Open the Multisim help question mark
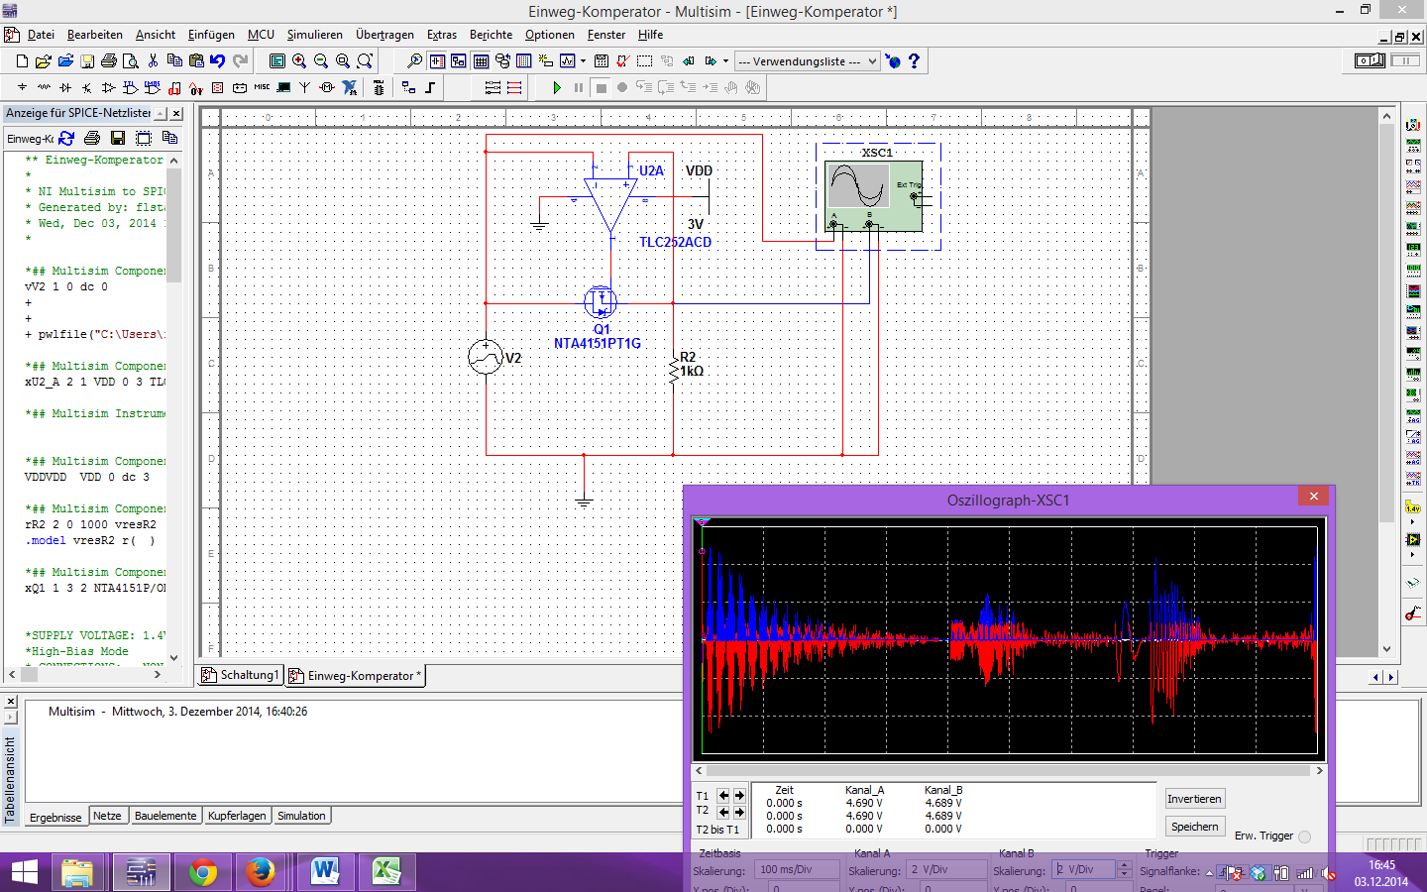 click(x=914, y=61)
